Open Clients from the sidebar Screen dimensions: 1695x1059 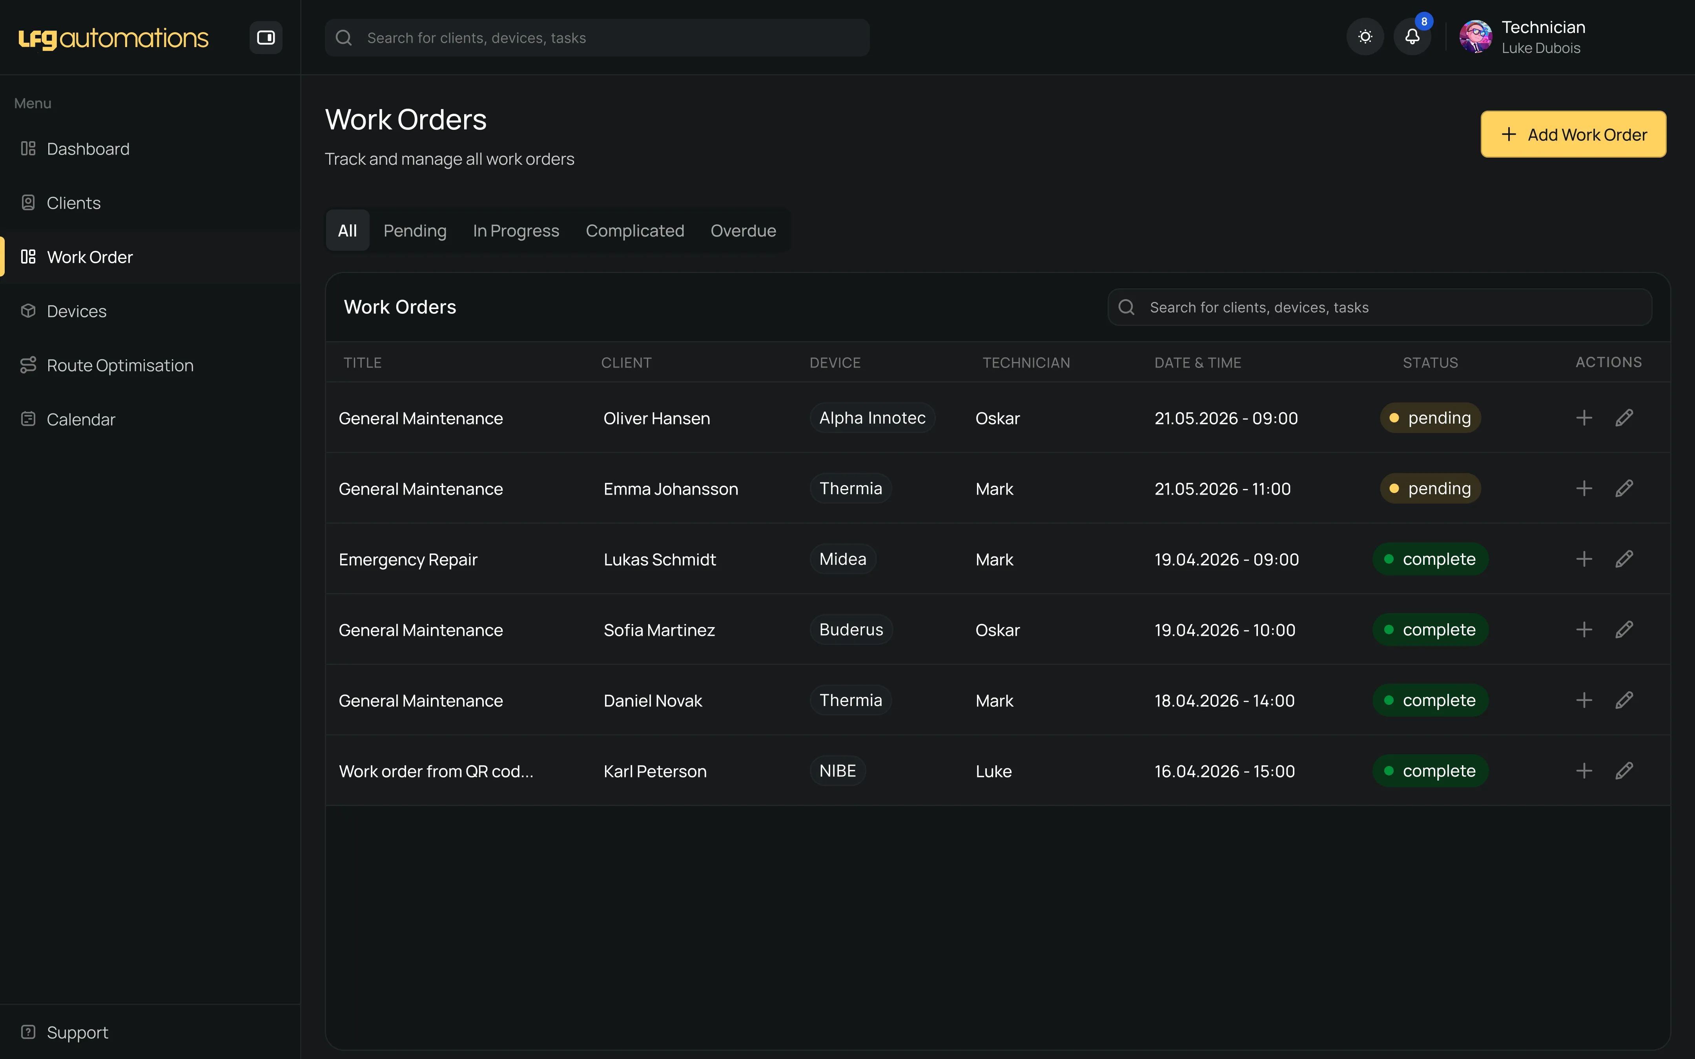[150, 203]
